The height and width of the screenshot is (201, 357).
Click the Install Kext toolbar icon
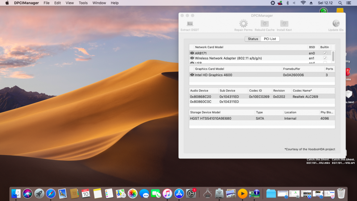(284, 24)
